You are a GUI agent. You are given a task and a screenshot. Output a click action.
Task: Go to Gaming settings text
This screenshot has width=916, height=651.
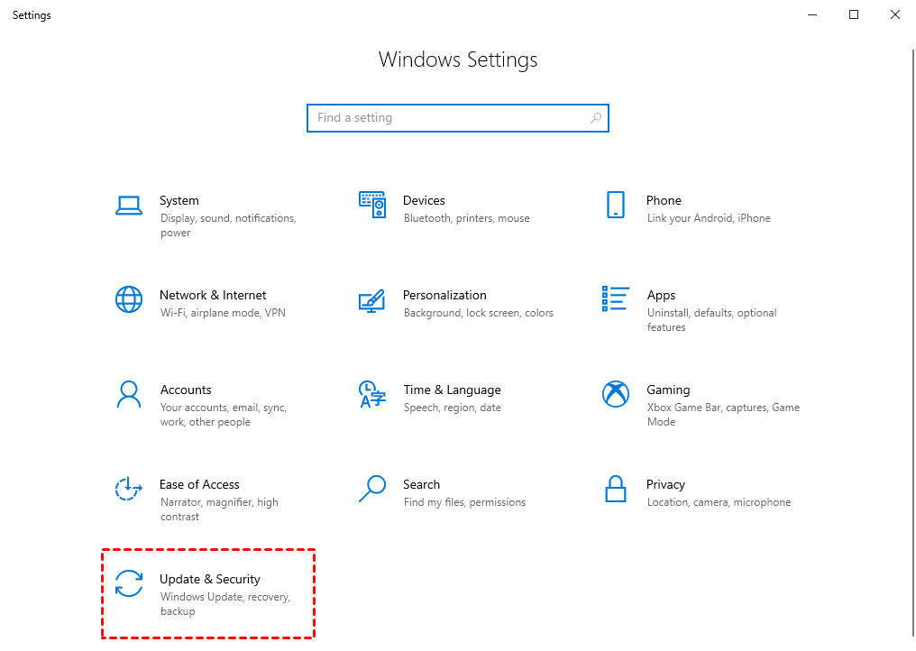[x=668, y=390]
